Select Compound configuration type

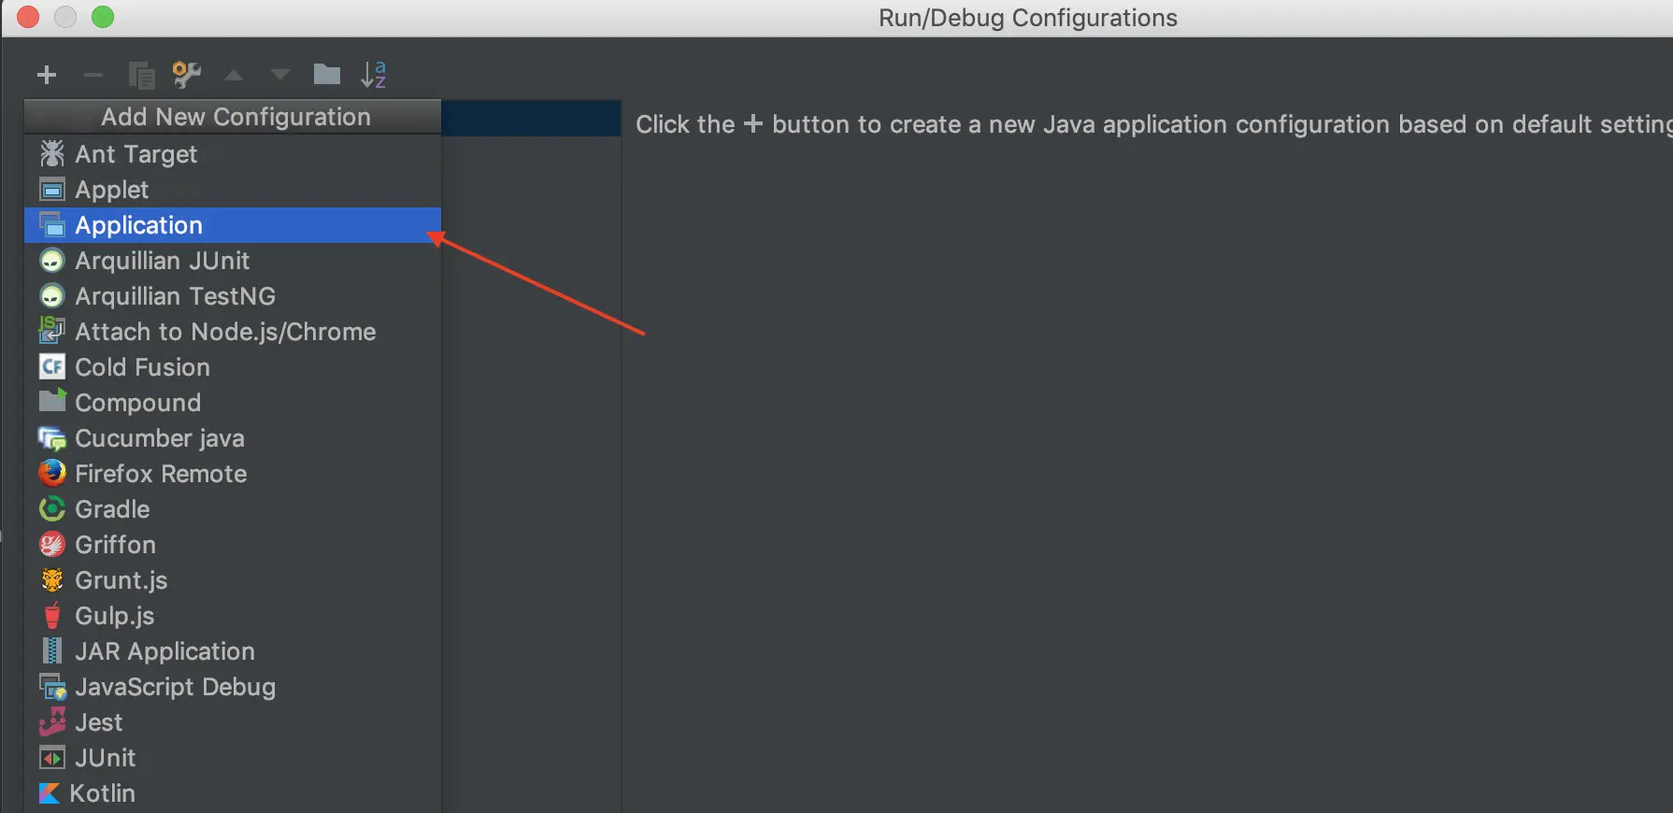[x=233, y=403]
